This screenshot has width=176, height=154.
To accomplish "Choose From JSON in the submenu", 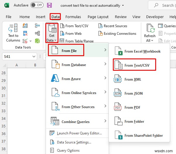I will click(139, 94).
